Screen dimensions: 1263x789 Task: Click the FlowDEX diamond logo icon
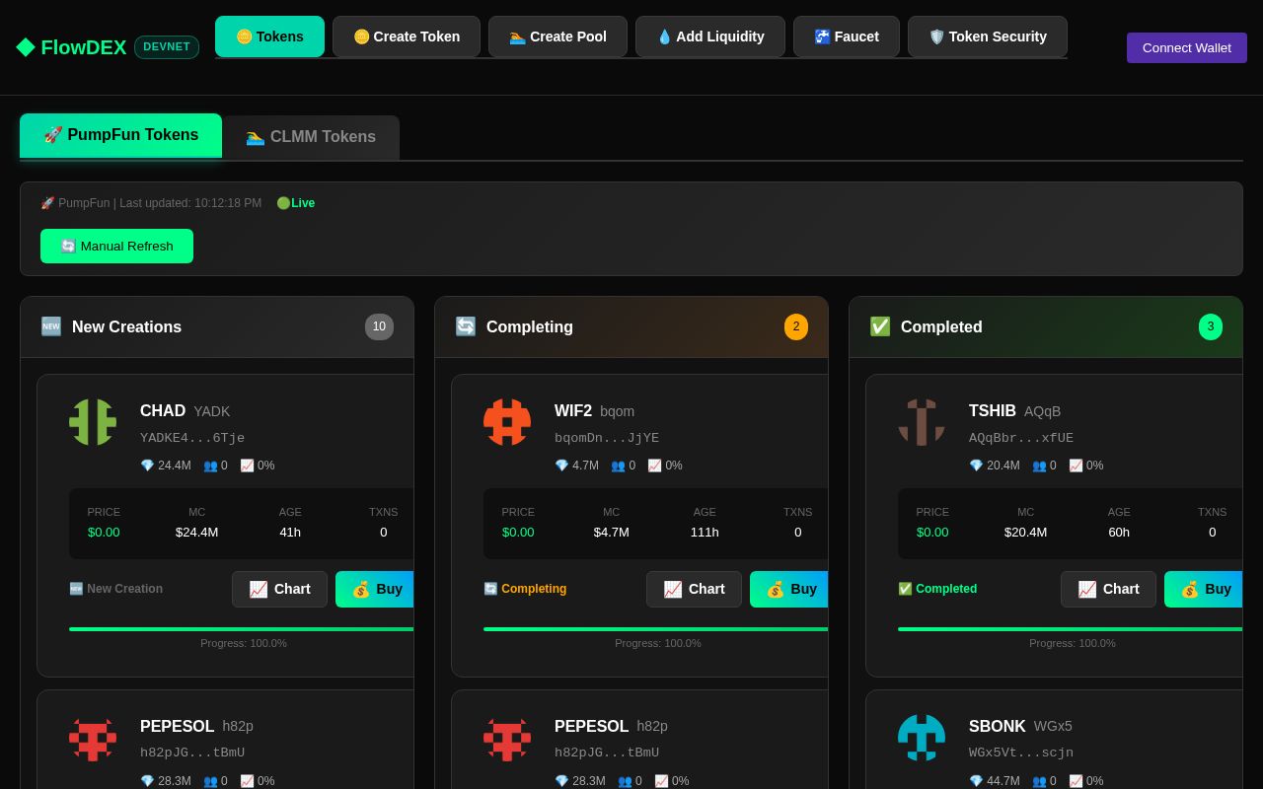click(x=26, y=47)
